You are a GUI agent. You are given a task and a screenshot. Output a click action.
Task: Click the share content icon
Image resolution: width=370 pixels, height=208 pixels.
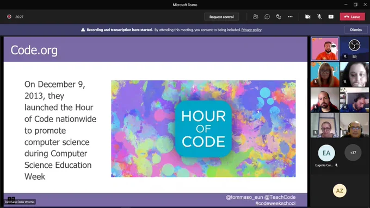point(331,17)
